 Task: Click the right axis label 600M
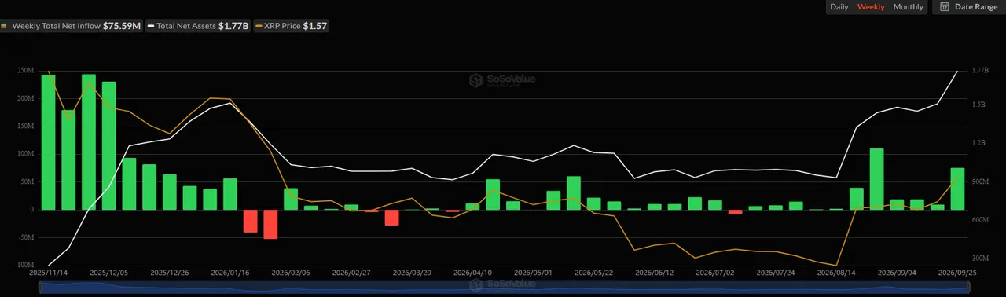tap(980, 220)
